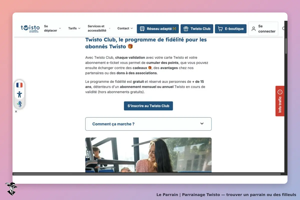Click the Twisto Club programme de fidélité heading
The image size is (300, 200).
(146, 43)
